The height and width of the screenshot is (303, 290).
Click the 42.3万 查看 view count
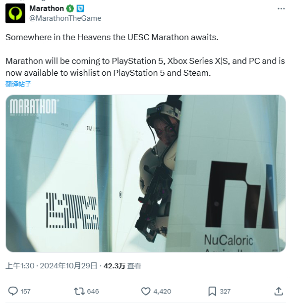[122, 266]
